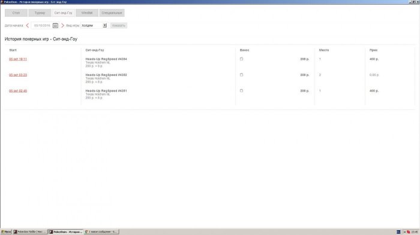
Task: Open the Windfall tab
Action: pyautogui.click(x=87, y=13)
